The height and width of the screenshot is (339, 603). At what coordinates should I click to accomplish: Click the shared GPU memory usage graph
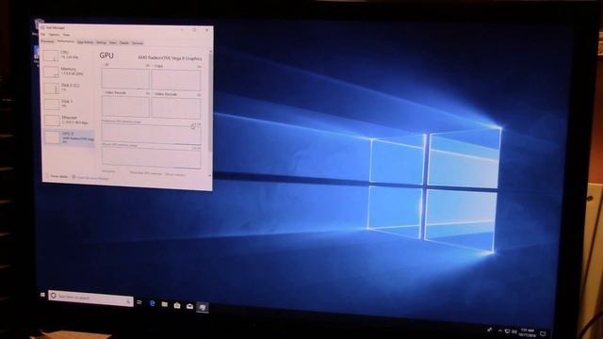[151, 157]
